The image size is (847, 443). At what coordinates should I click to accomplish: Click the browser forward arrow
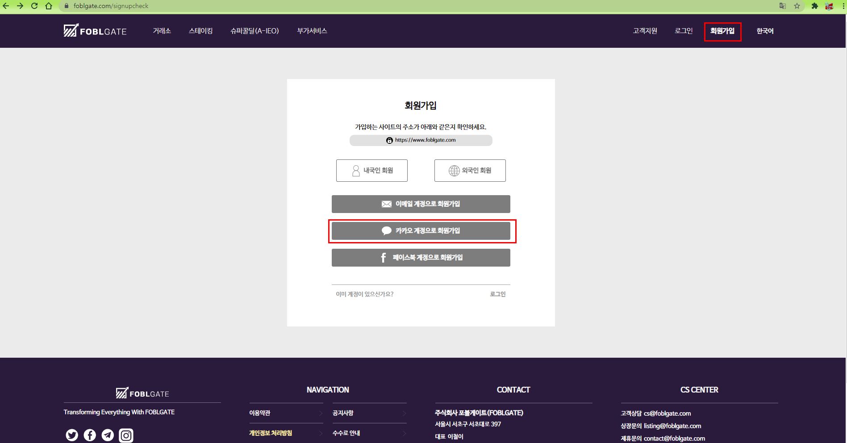(x=20, y=6)
